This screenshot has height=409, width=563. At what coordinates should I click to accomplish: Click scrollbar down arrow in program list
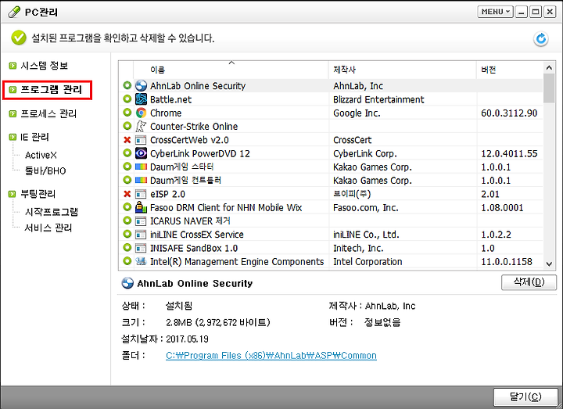tap(549, 264)
